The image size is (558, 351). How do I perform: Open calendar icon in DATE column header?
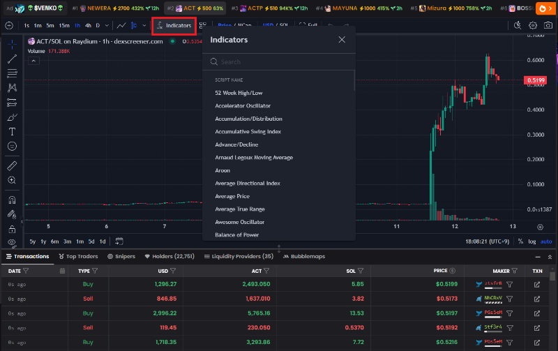(x=62, y=271)
